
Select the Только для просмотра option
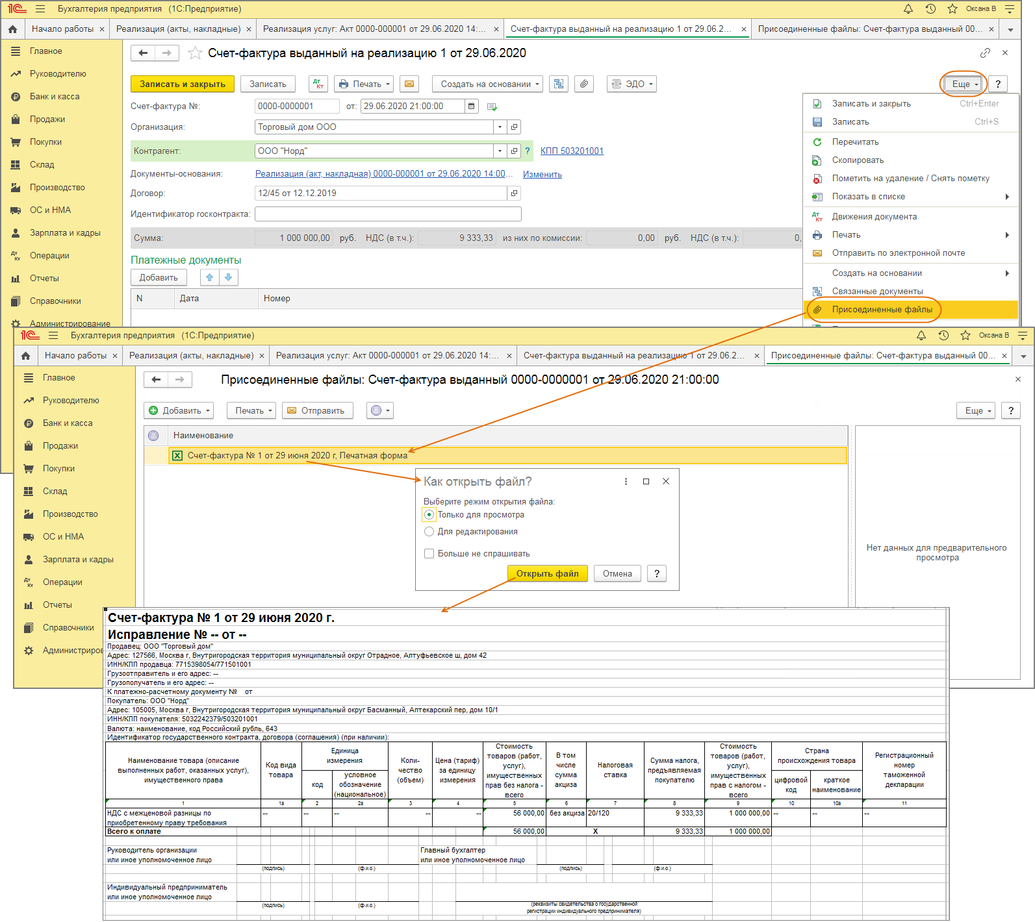tap(429, 515)
